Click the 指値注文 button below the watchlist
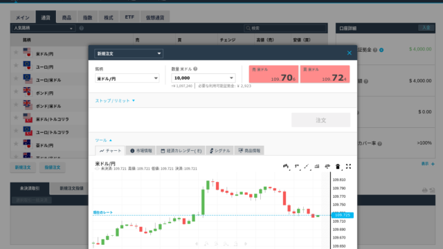Screen dimensions: 443x249 coord(53,167)
